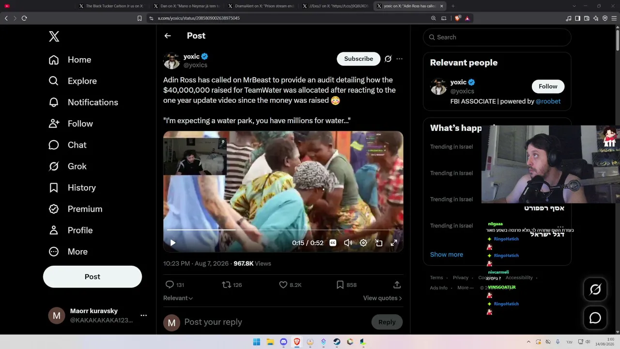This screenshot has width=620, height=349.
Task: Open Notifications in the sidebar
Action: coord(83,102)
